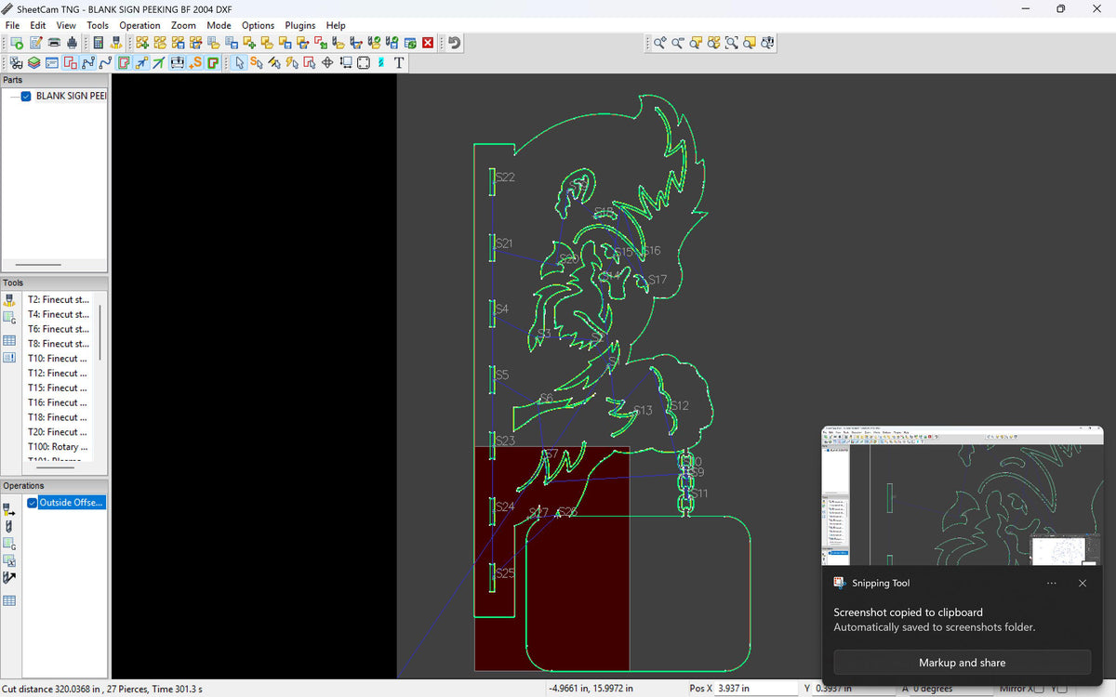Click tool table grid icon in Tools panel
Image resolution: width=1116 pixels, height=697 pixels.
(9, 340)
